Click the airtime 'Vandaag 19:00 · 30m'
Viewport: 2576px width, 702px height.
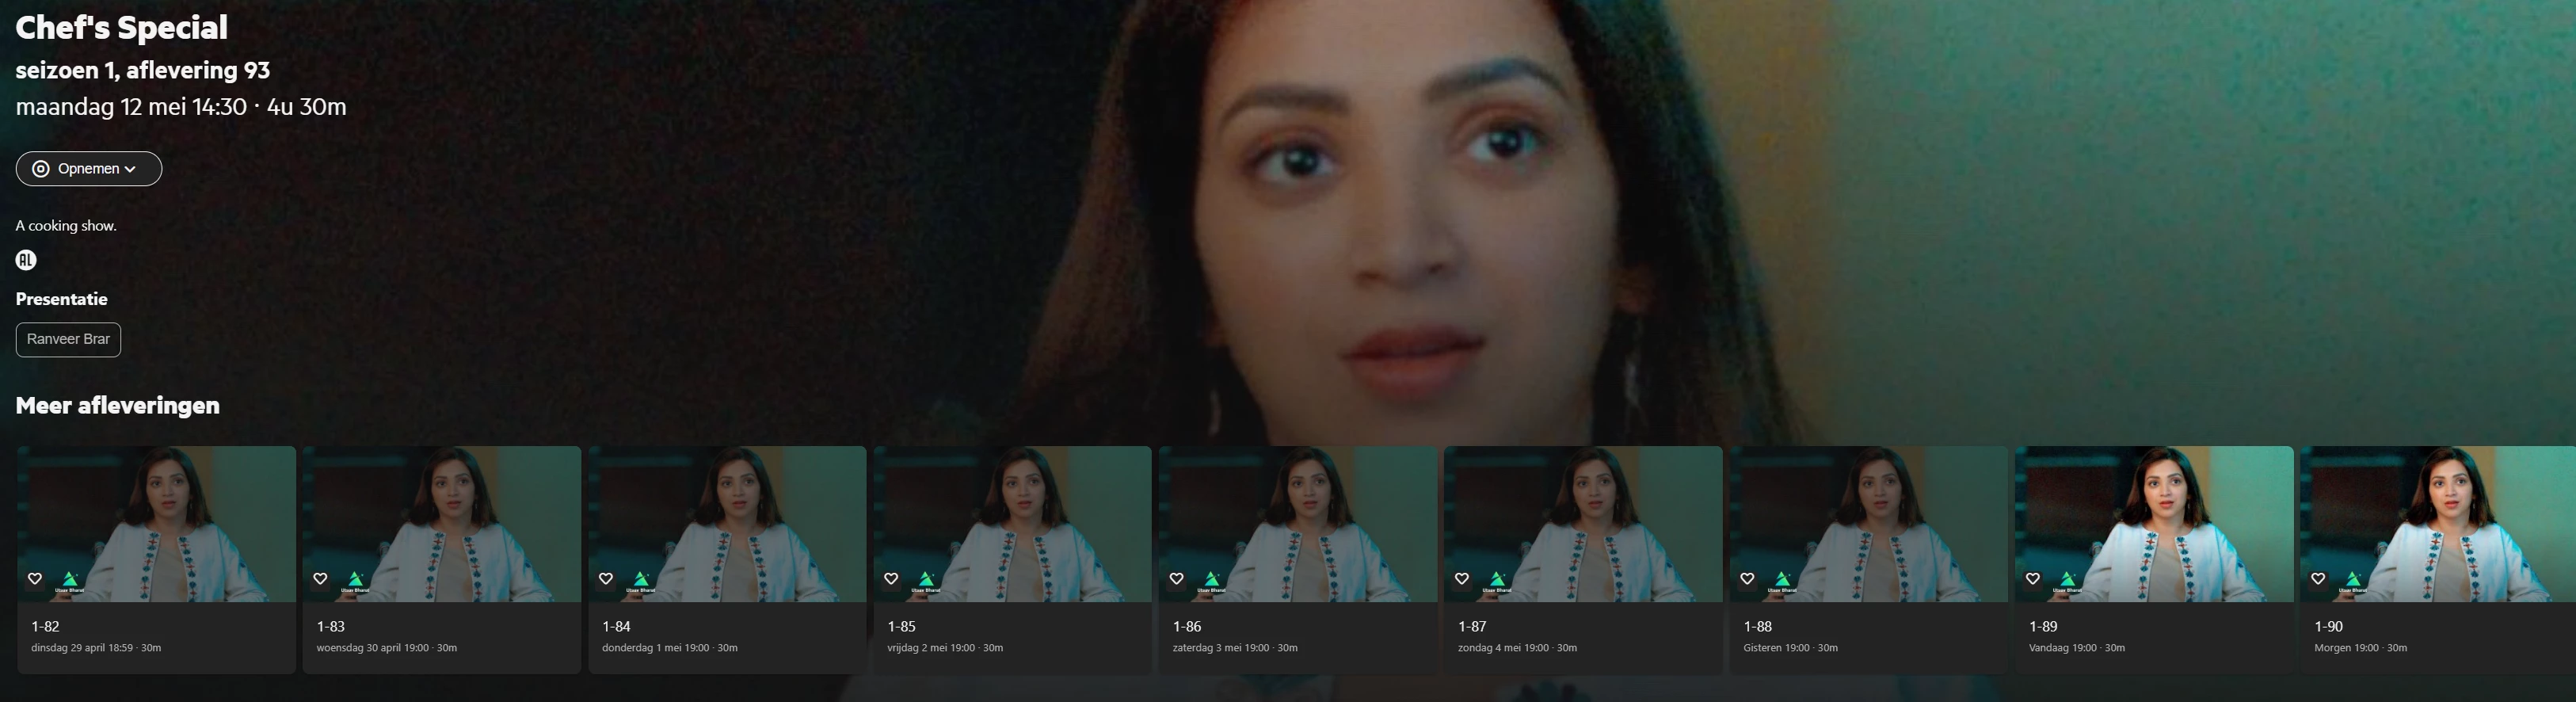click(x=2077, y=648)
